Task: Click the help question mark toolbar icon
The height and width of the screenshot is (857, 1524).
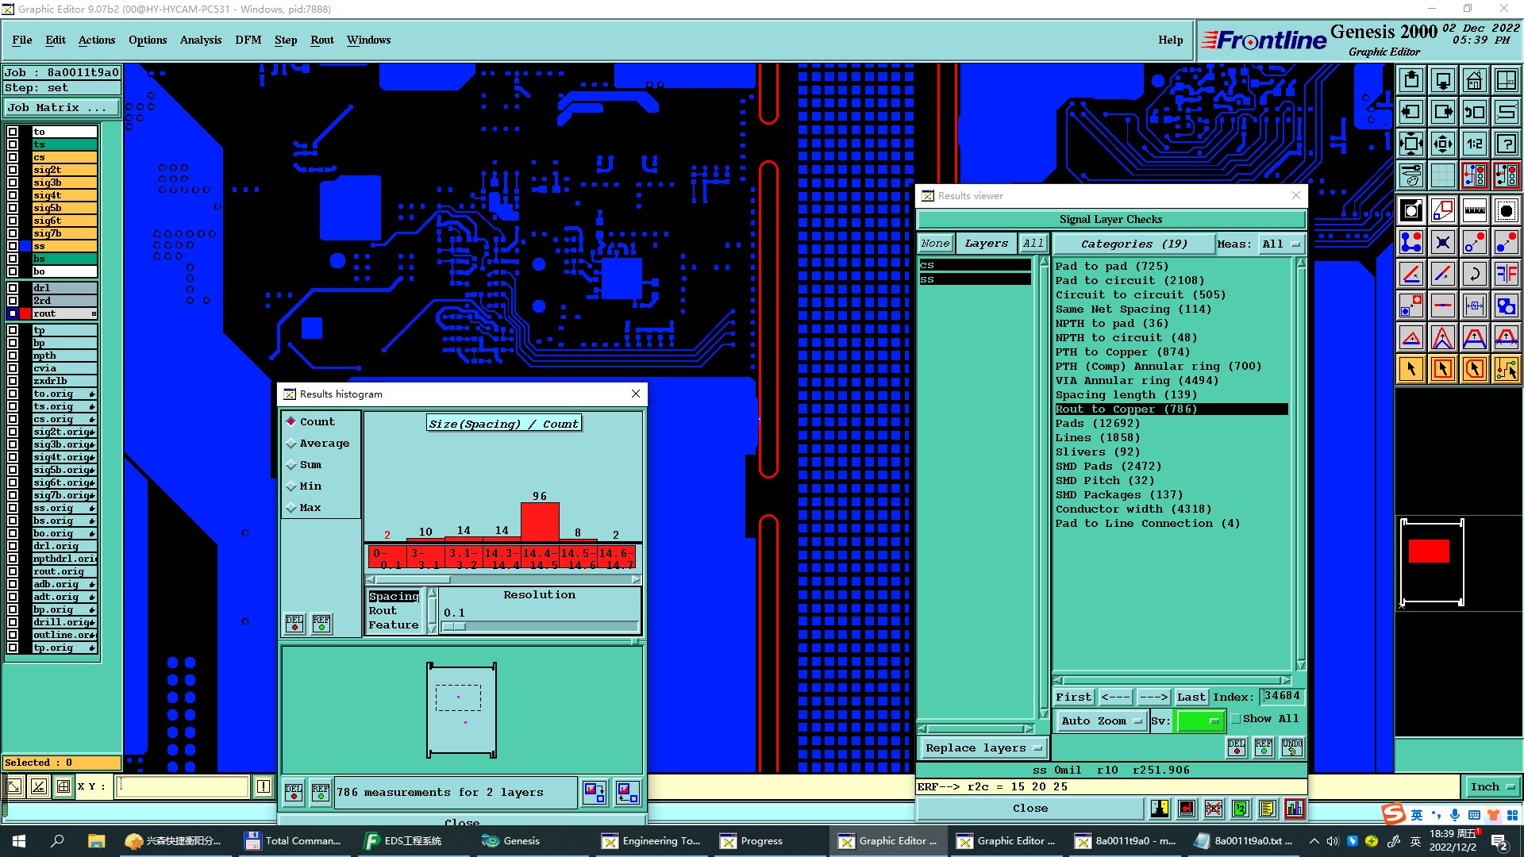Action: [1506, 144]
